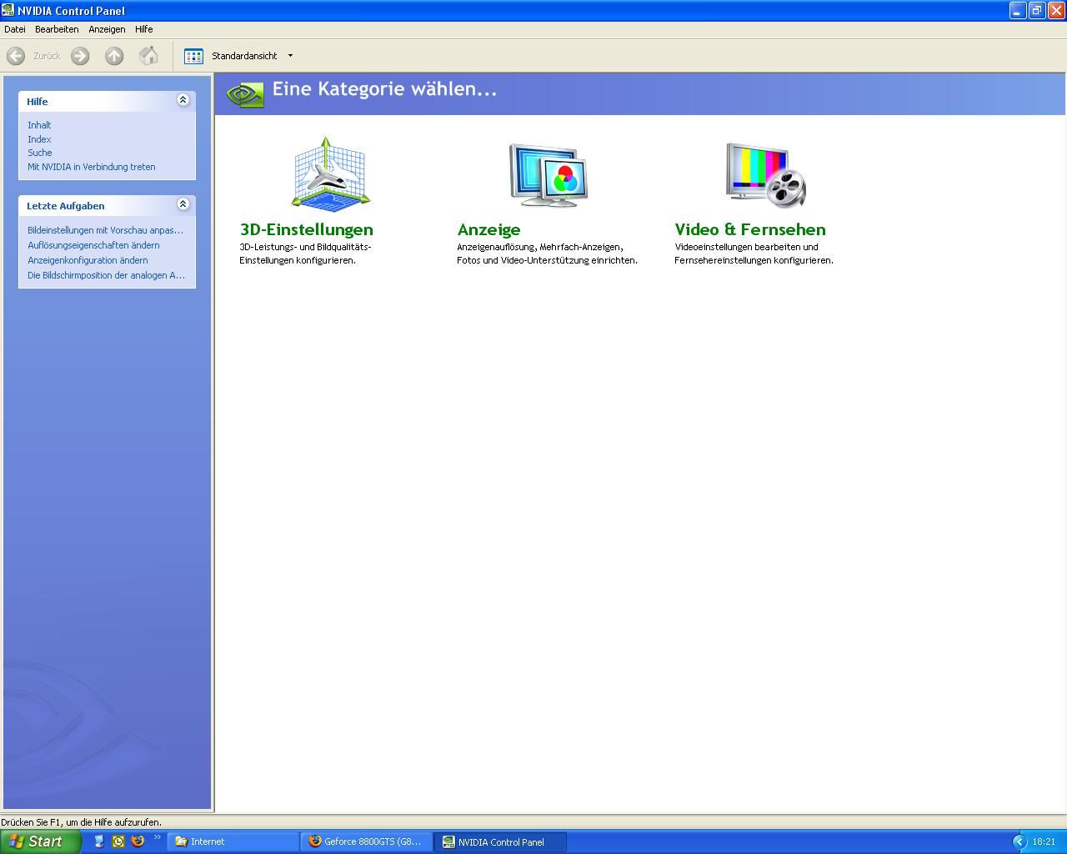
Task: Expand quick launch overflow chevron
Action: (157, 838)
